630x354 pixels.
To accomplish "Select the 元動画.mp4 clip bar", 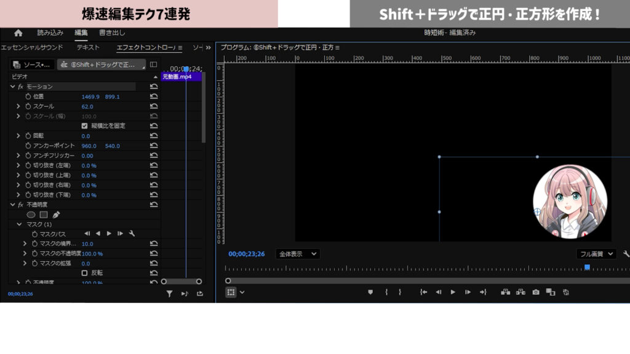I will (x=181, y=77).
